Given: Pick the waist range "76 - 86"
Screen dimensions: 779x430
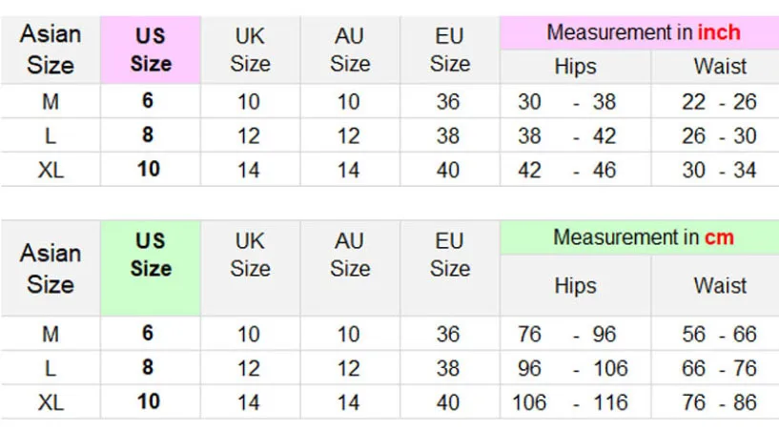Looking at the screenshot, I should 720,401.
